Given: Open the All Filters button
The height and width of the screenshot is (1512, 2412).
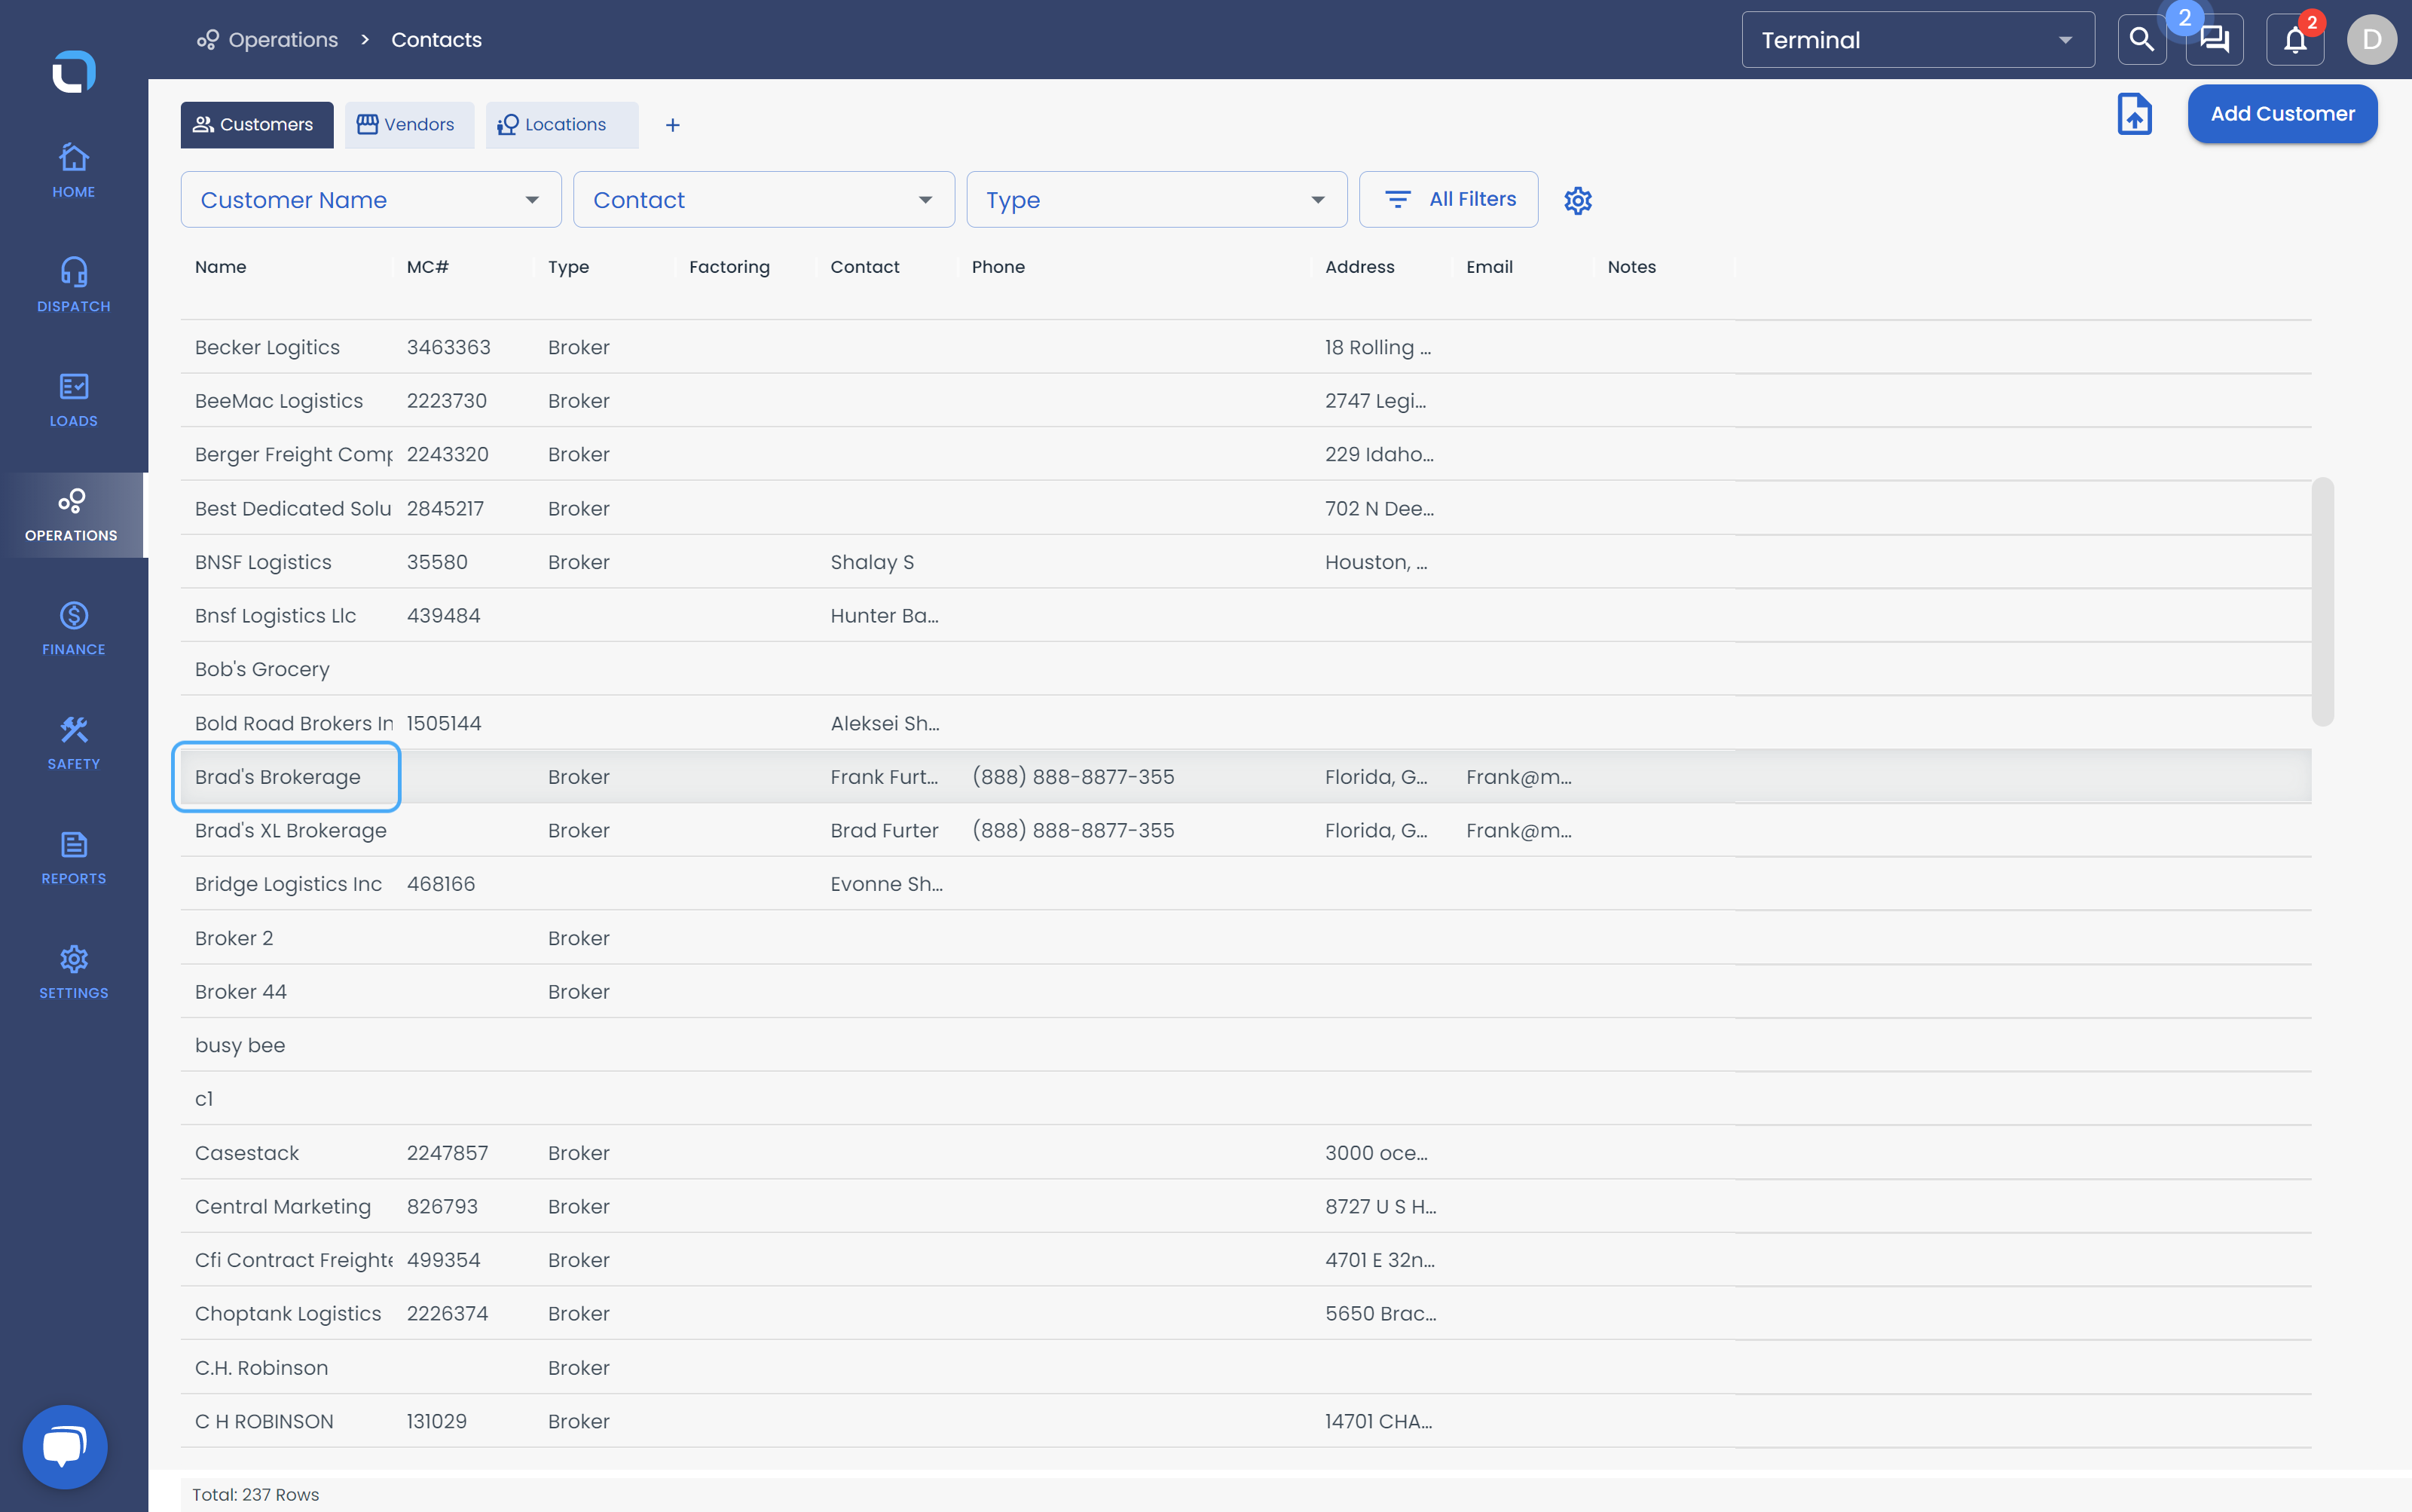Looking at the screenshot, I should coord(1448,200).
